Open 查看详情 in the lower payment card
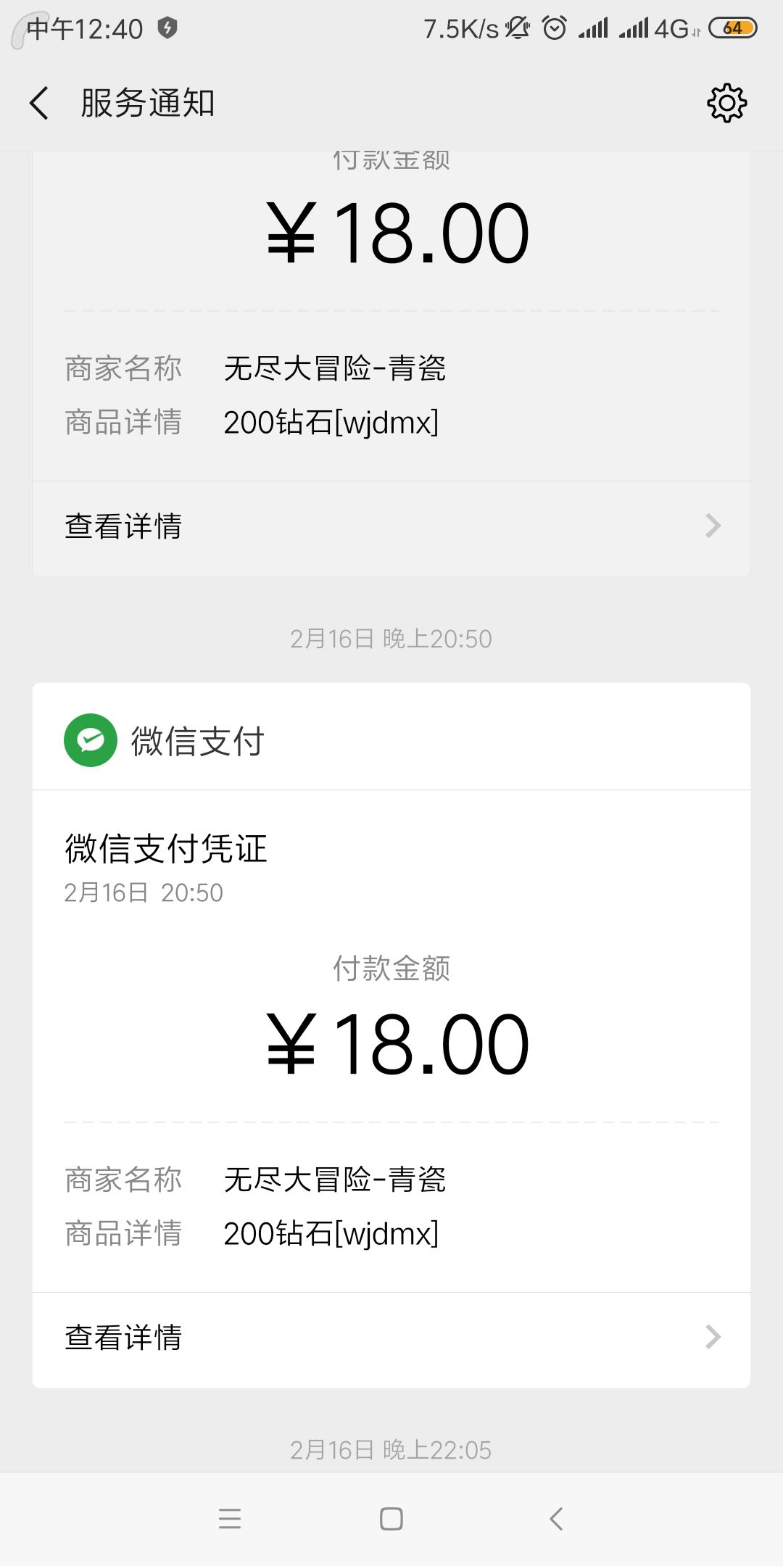The image size is (783, 1566). point(123,1338)
